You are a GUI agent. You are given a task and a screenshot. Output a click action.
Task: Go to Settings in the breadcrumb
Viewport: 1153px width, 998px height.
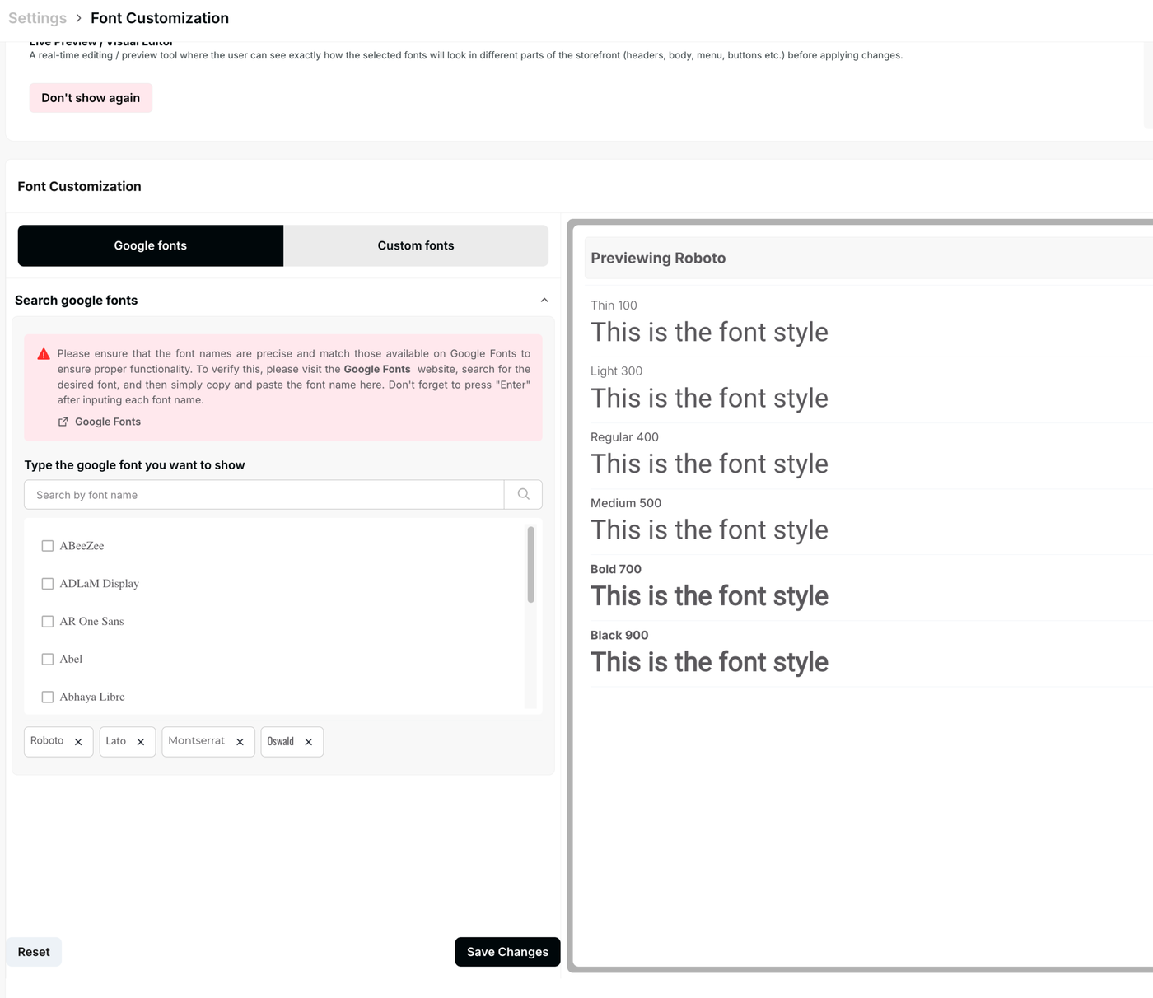click(37, 18)
